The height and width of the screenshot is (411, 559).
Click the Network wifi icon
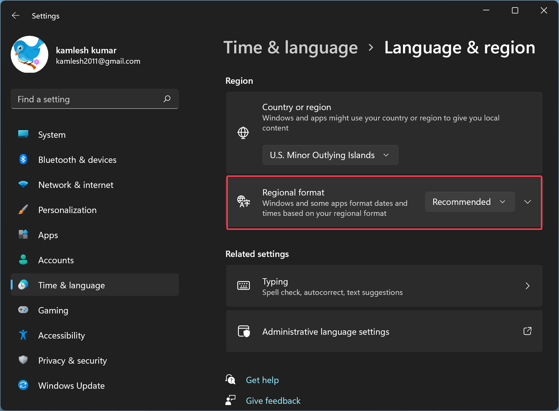[23, 184]
